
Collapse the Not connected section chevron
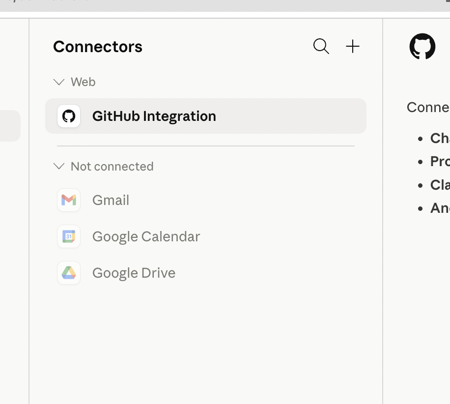(59, 166)
